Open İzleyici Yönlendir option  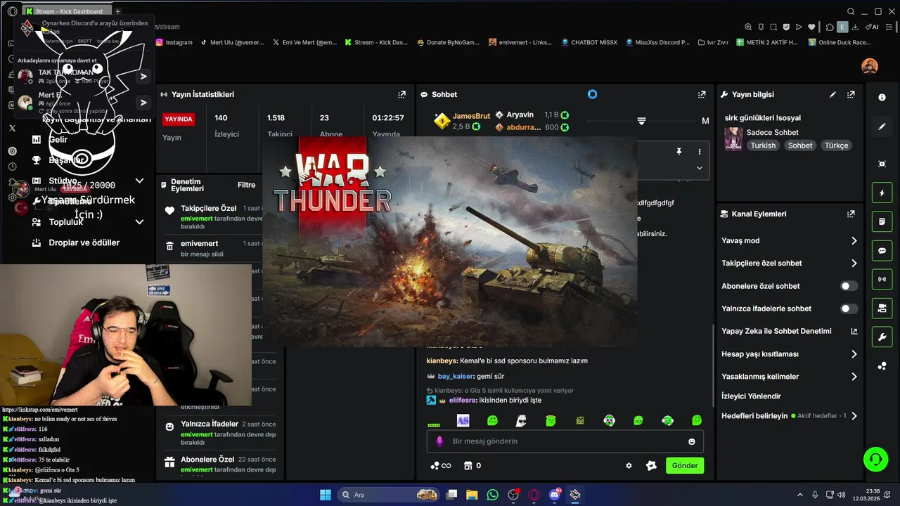(x=751, y=396)
